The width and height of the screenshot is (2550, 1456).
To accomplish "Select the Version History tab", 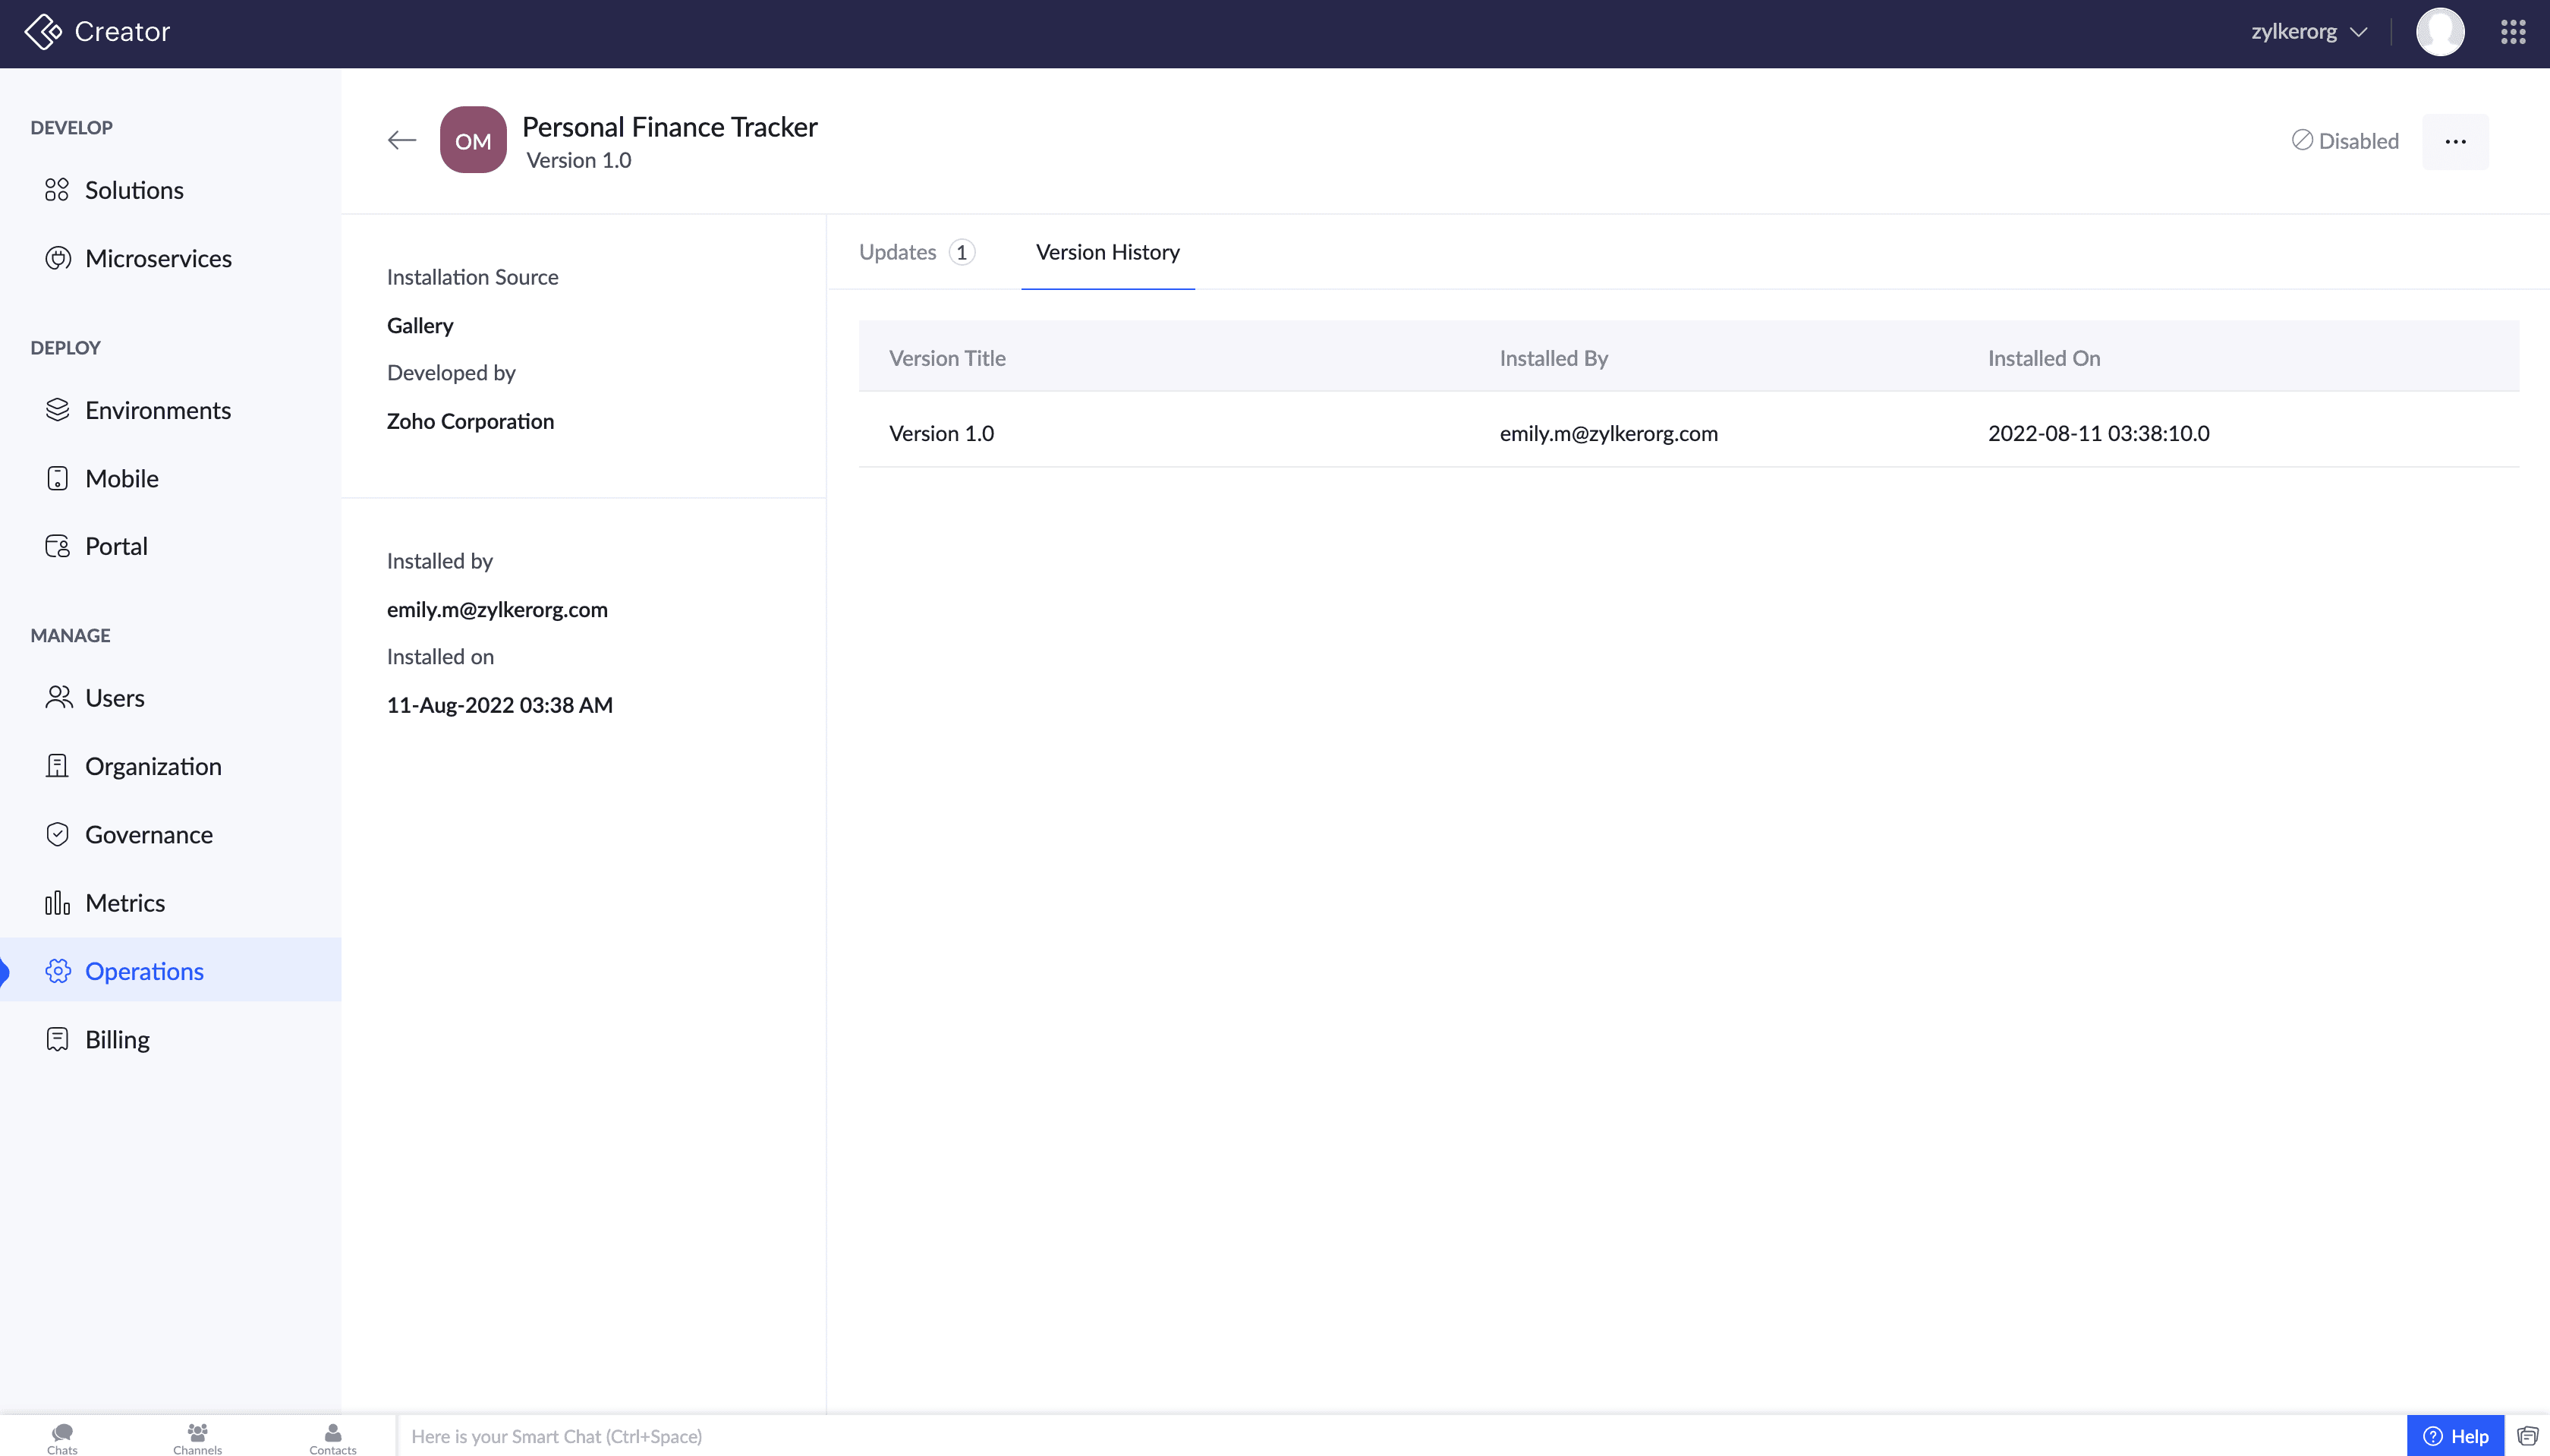I will coord(1107,252).
